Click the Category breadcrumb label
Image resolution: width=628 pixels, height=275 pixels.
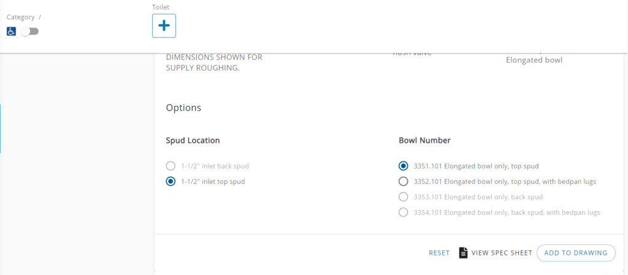tap(21, 17)
